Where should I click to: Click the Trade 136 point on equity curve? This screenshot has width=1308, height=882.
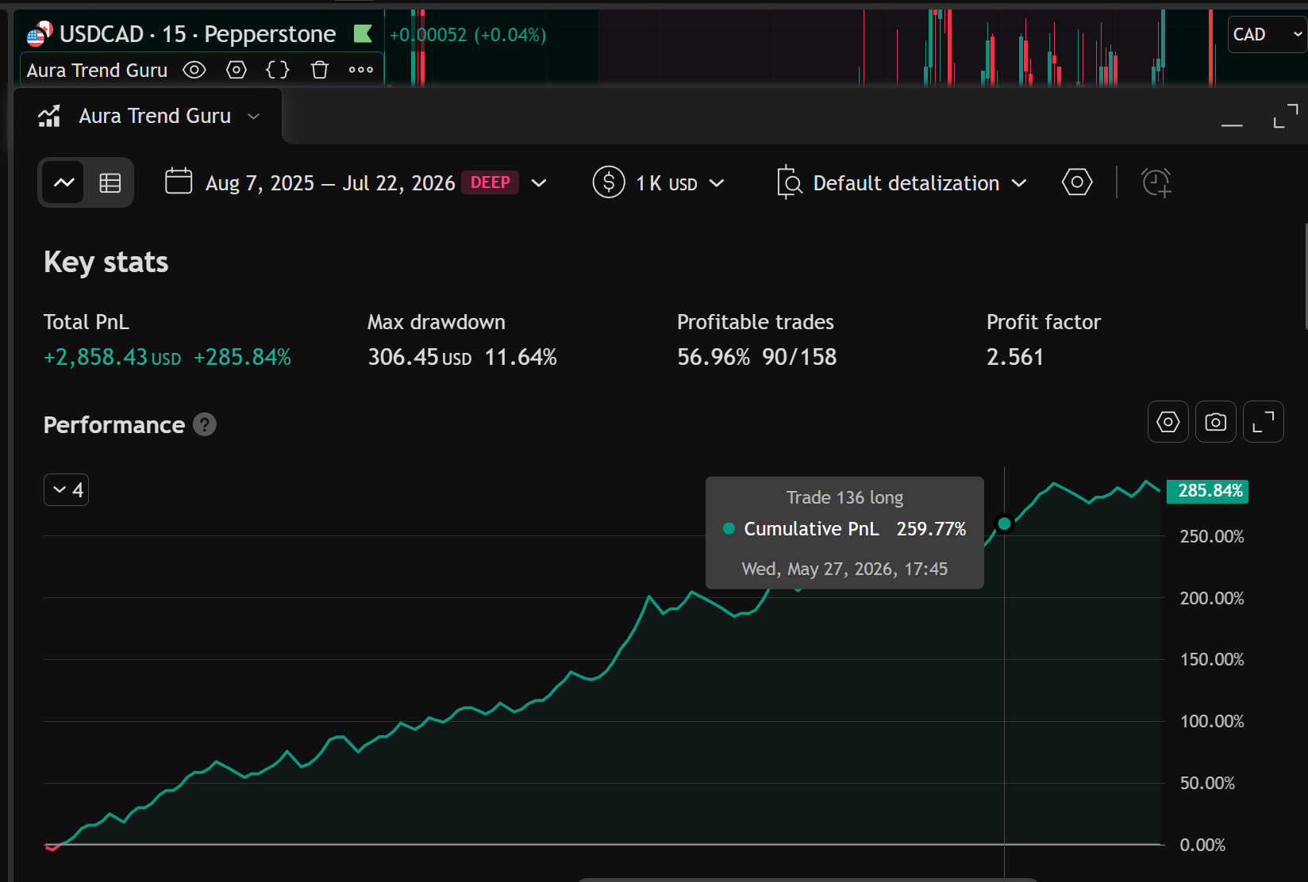click(x=1004, y=523)
